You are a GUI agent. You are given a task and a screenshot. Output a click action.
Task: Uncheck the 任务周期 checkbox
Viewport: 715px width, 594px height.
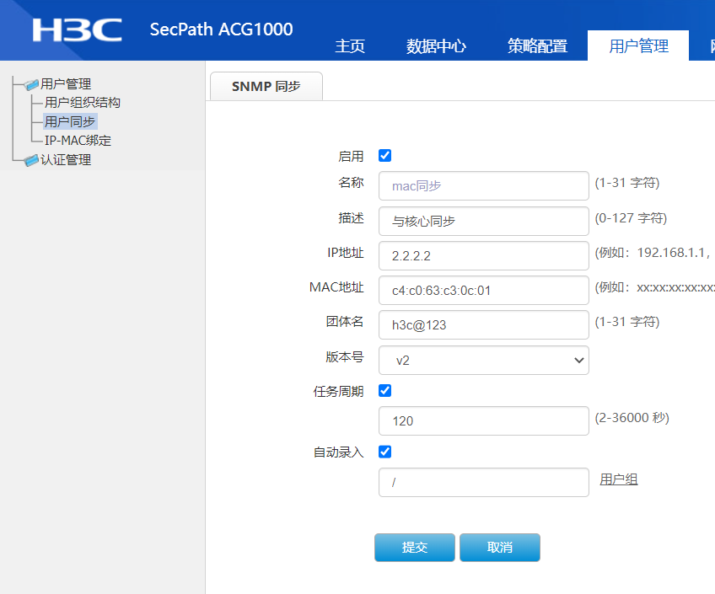point(385,391)
